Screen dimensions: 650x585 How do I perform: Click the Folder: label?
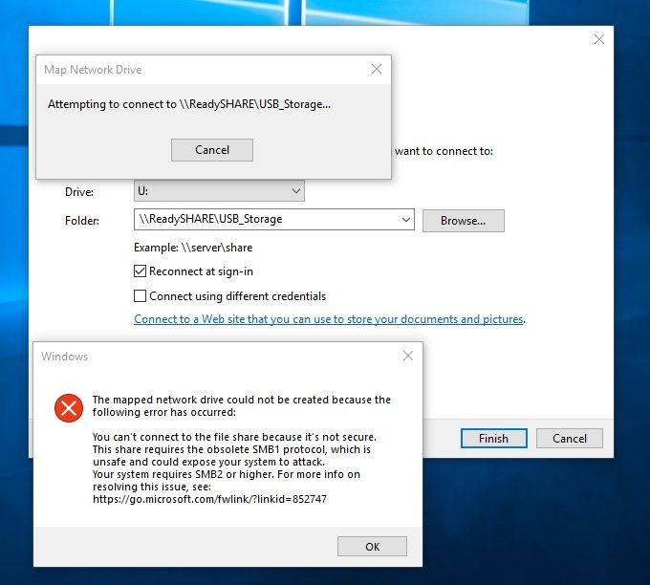(82, 221)
